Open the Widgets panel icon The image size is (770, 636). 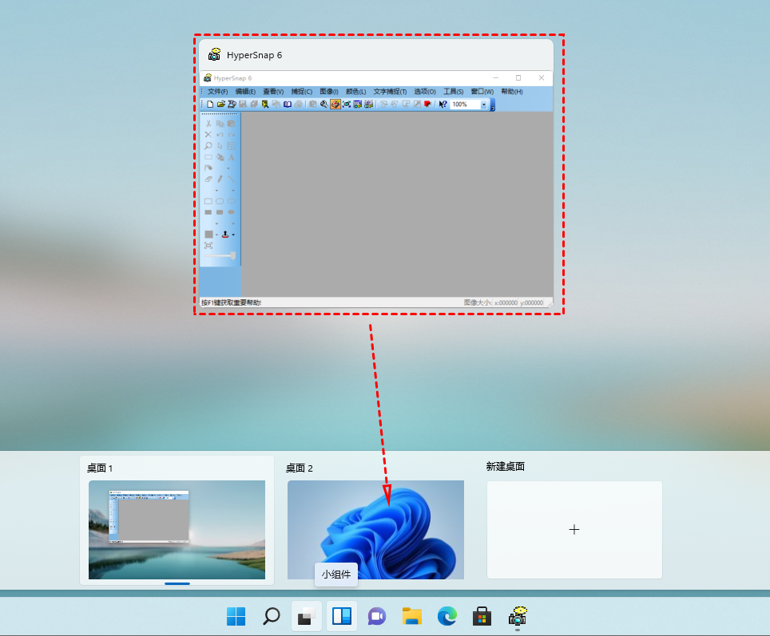click(x=342, y=616)
